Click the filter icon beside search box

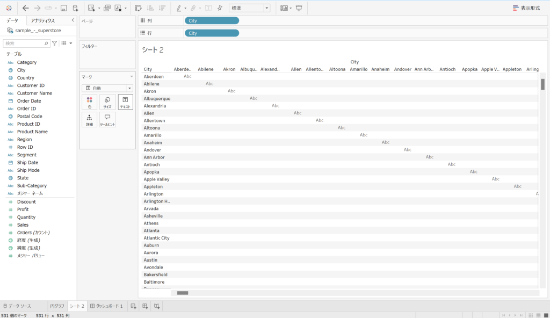[54, 43]
